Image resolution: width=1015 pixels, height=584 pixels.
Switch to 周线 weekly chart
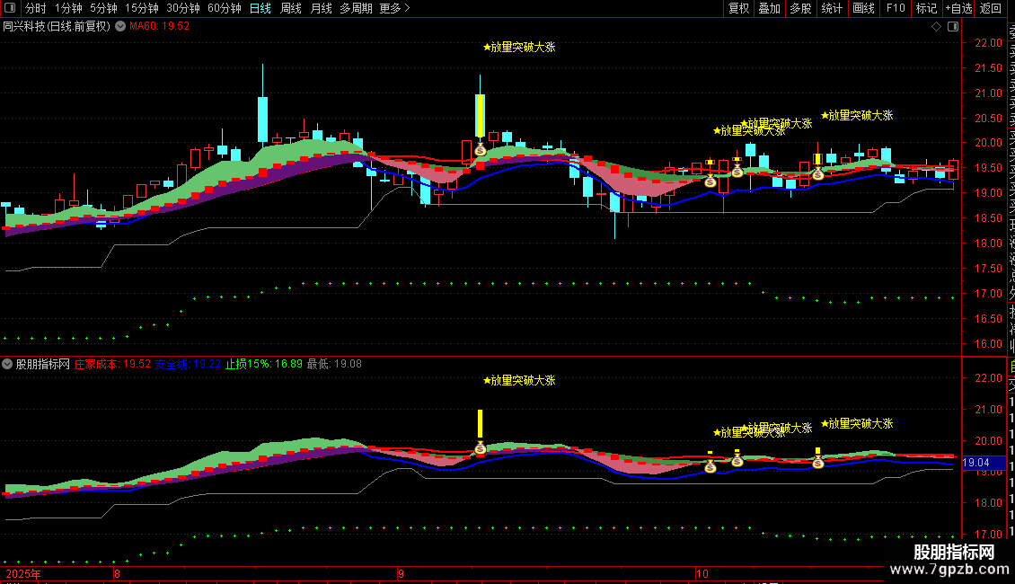tap(291, 8)
